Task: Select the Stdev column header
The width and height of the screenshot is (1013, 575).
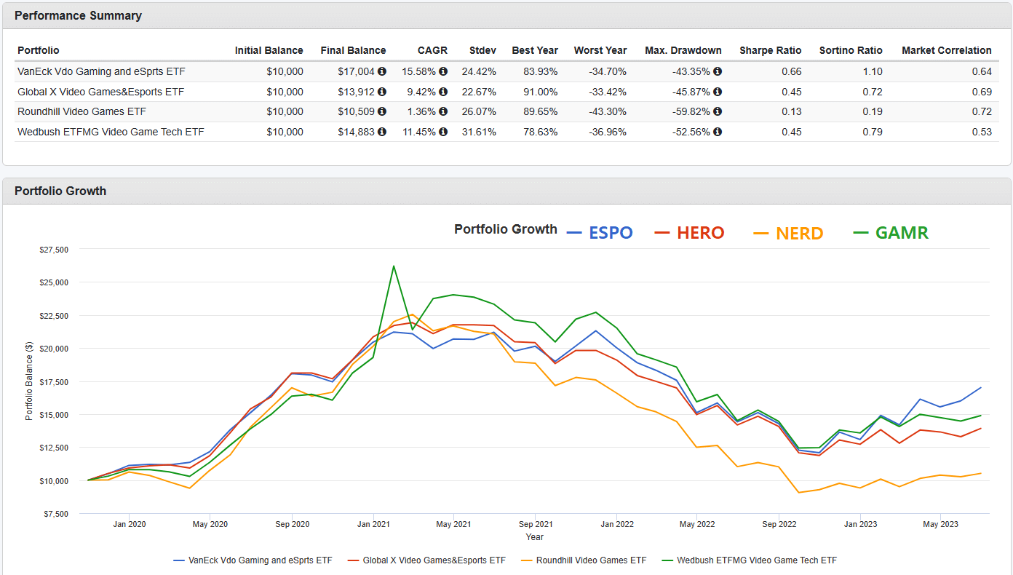Action: coord(483,50)
